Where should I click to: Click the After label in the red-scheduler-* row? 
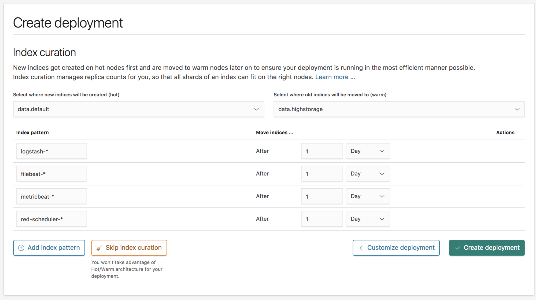(262, 219)
